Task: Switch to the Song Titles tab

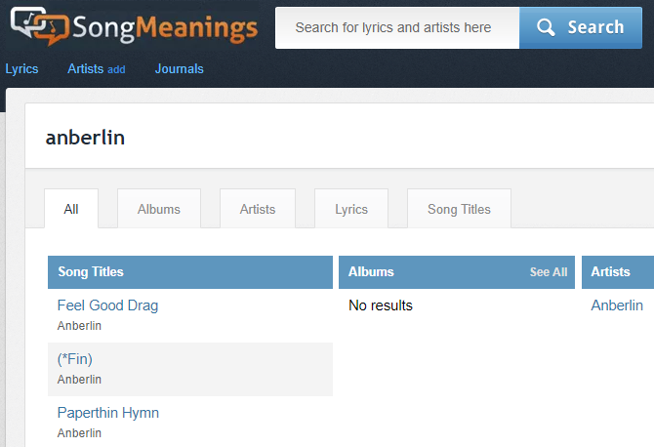Action: coord(459,209)
